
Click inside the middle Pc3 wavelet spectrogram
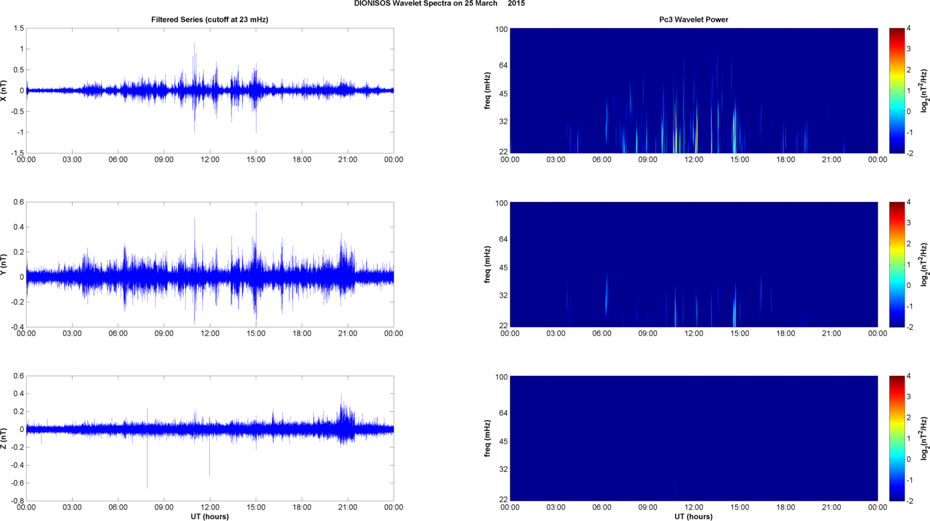[x=693, y=264]
